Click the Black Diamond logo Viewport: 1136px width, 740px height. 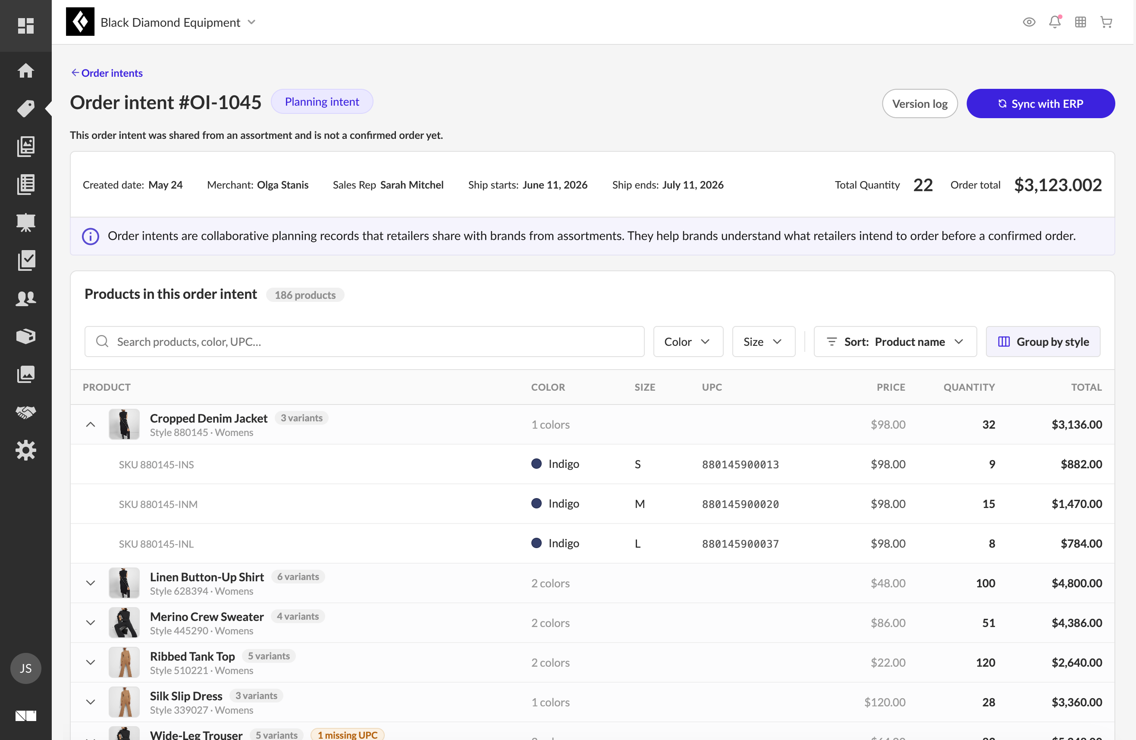point(80,22)
